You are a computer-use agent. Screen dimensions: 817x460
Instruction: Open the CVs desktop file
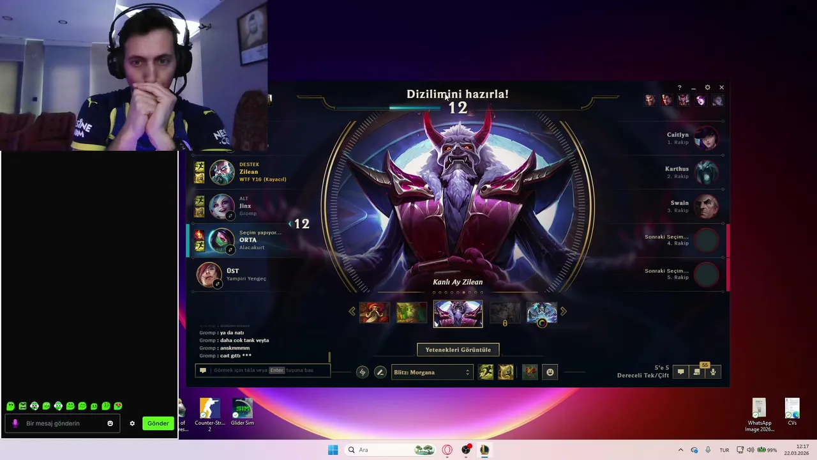point(792,412)
